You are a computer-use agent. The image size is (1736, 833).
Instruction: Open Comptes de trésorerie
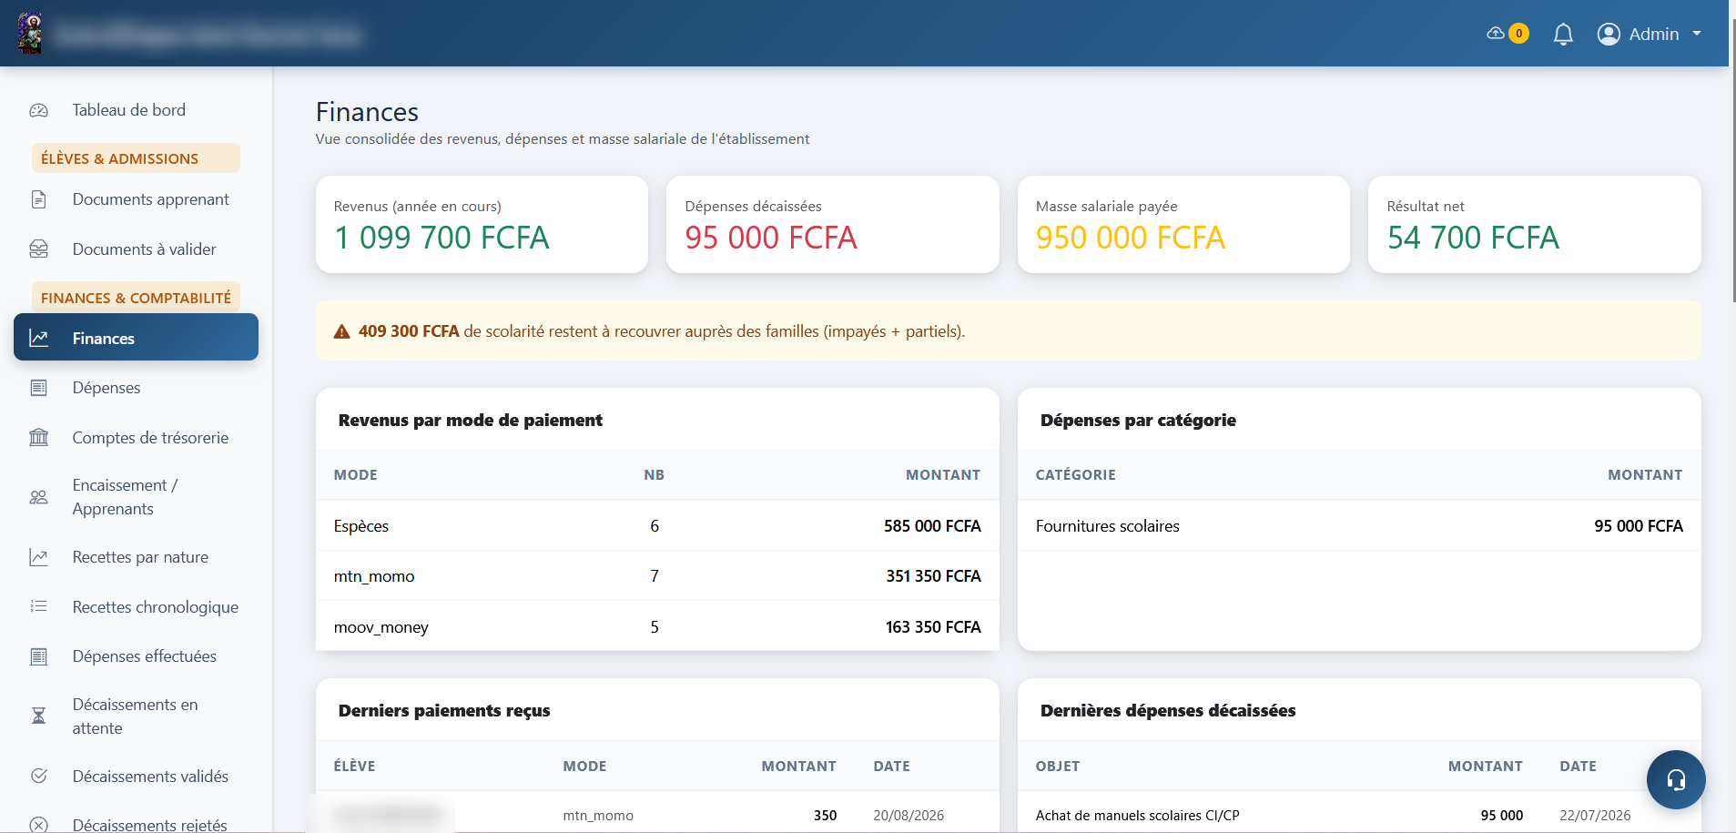pos(136,438)
